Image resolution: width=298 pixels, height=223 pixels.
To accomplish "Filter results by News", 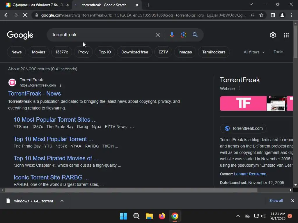I will coord(17,52).
